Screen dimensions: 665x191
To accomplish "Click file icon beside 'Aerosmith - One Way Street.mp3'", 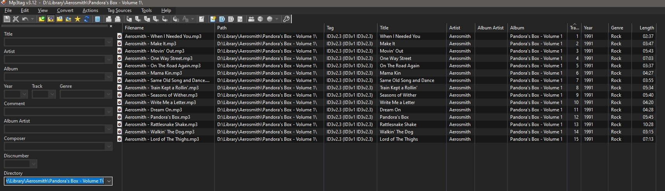I will (119, 58).
